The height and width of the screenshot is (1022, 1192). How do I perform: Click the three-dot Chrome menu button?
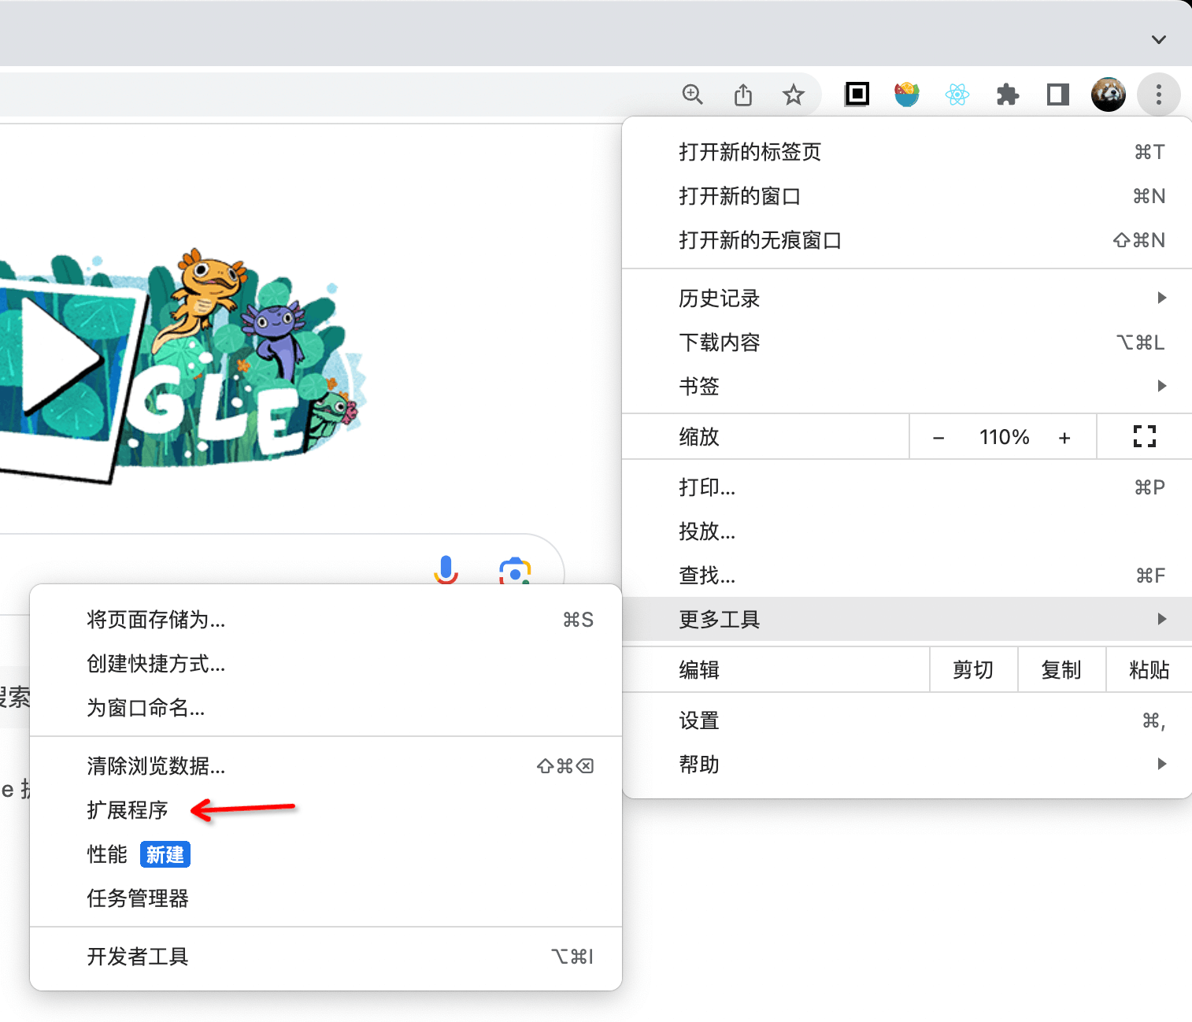(x=1158, y=95)
